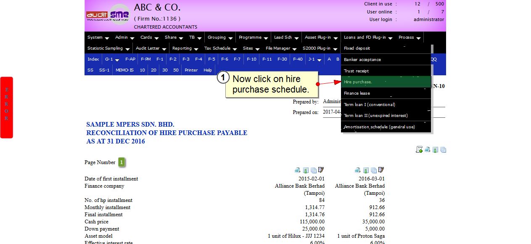
Task: Select Term loan I (conventional) option
Action: (x=369, y=105)
